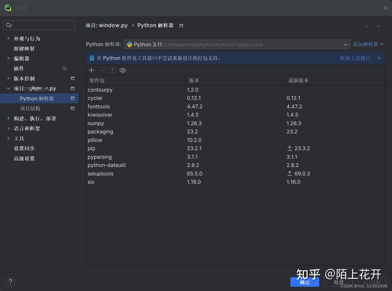Click the 确定 button
This screenshot has width=392, height=291.
[x=305, y=282]
